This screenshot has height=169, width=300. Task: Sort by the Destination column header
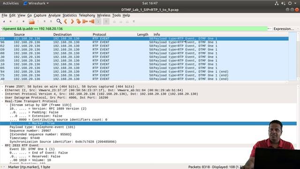[62, 34]
